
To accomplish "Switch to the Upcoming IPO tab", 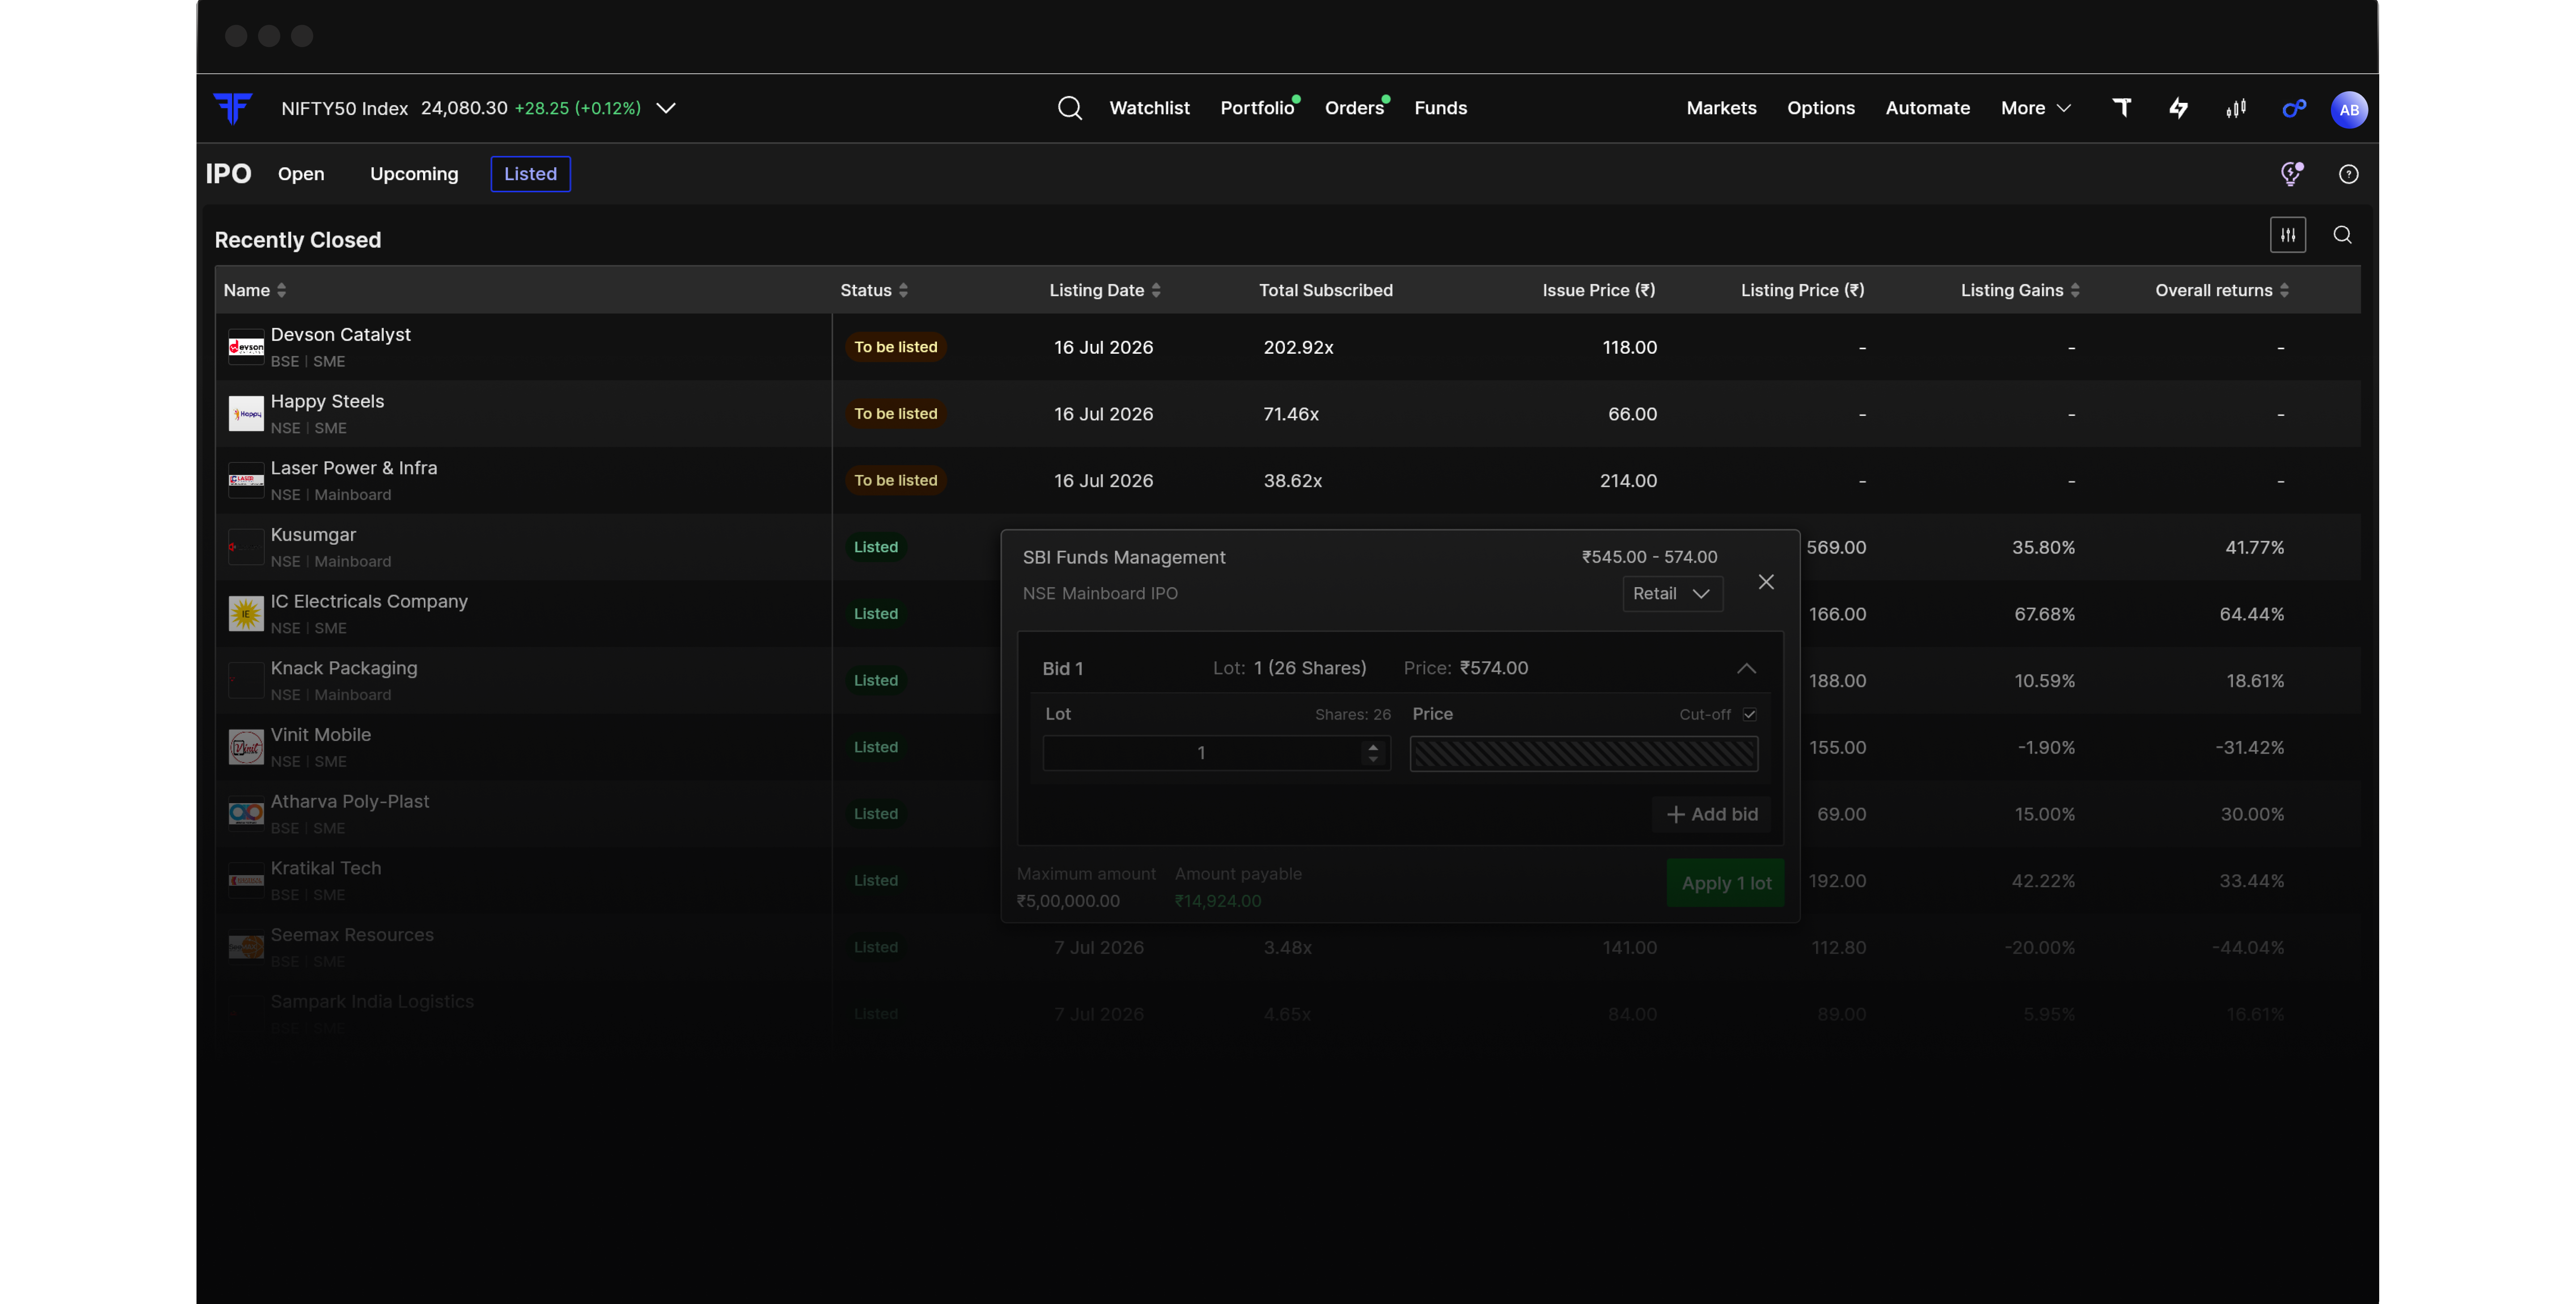I will 414,174.
